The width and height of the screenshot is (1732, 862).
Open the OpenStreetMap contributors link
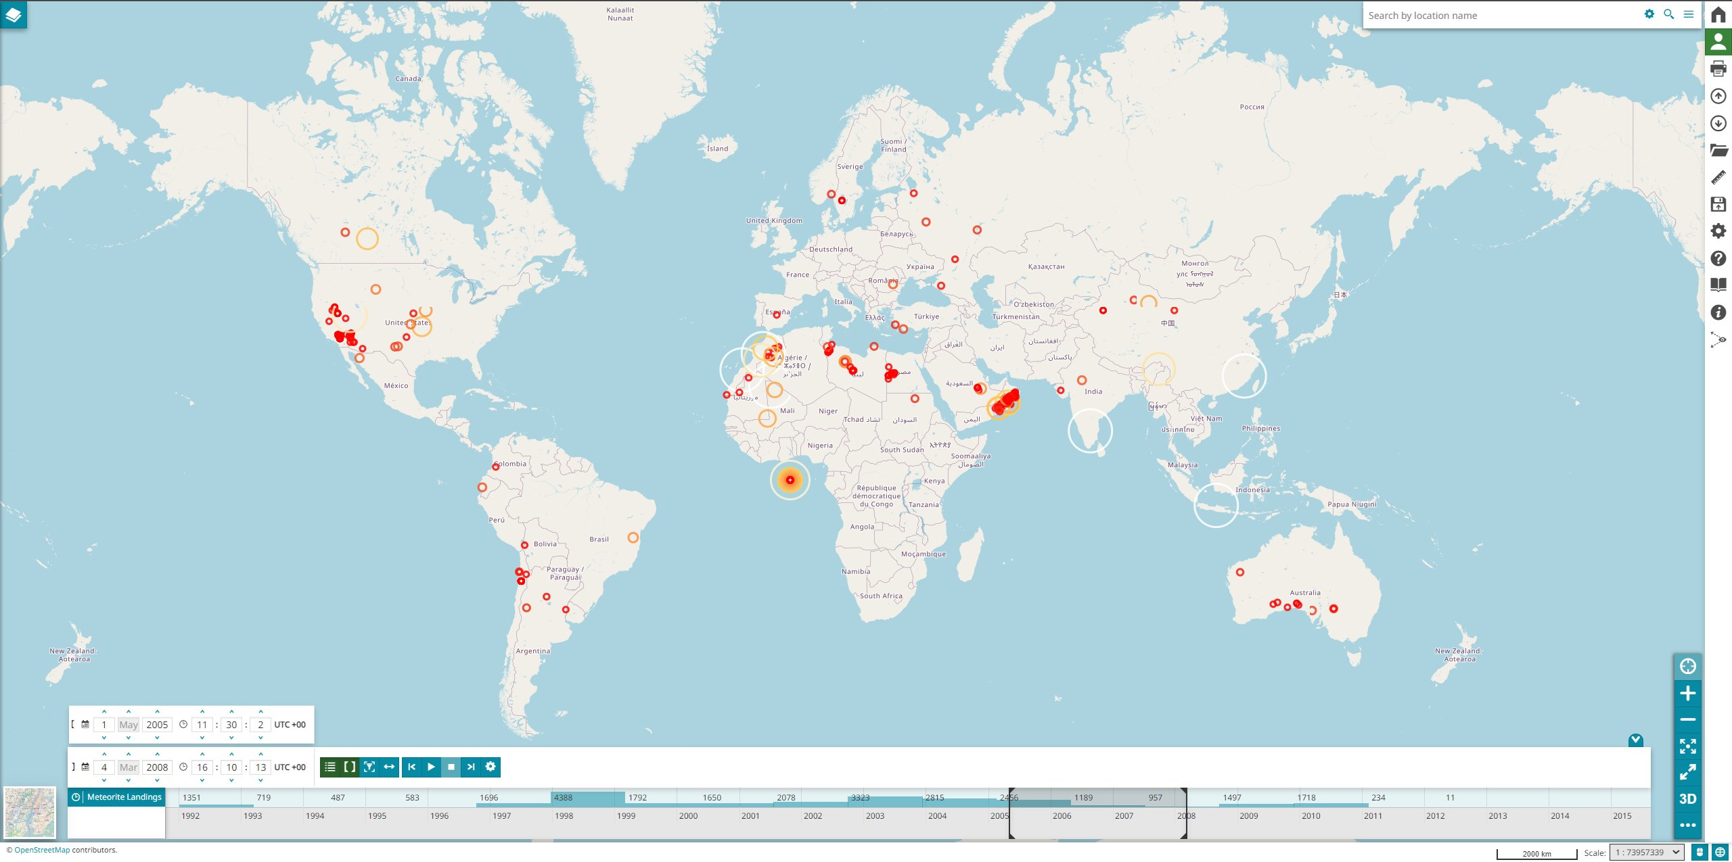coord(42,850)
